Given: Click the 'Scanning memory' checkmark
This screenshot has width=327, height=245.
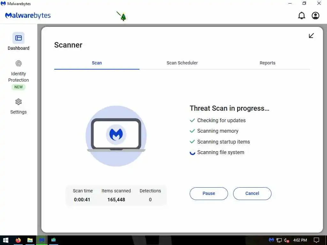Looking at the screenshot, I should point(192,131).
